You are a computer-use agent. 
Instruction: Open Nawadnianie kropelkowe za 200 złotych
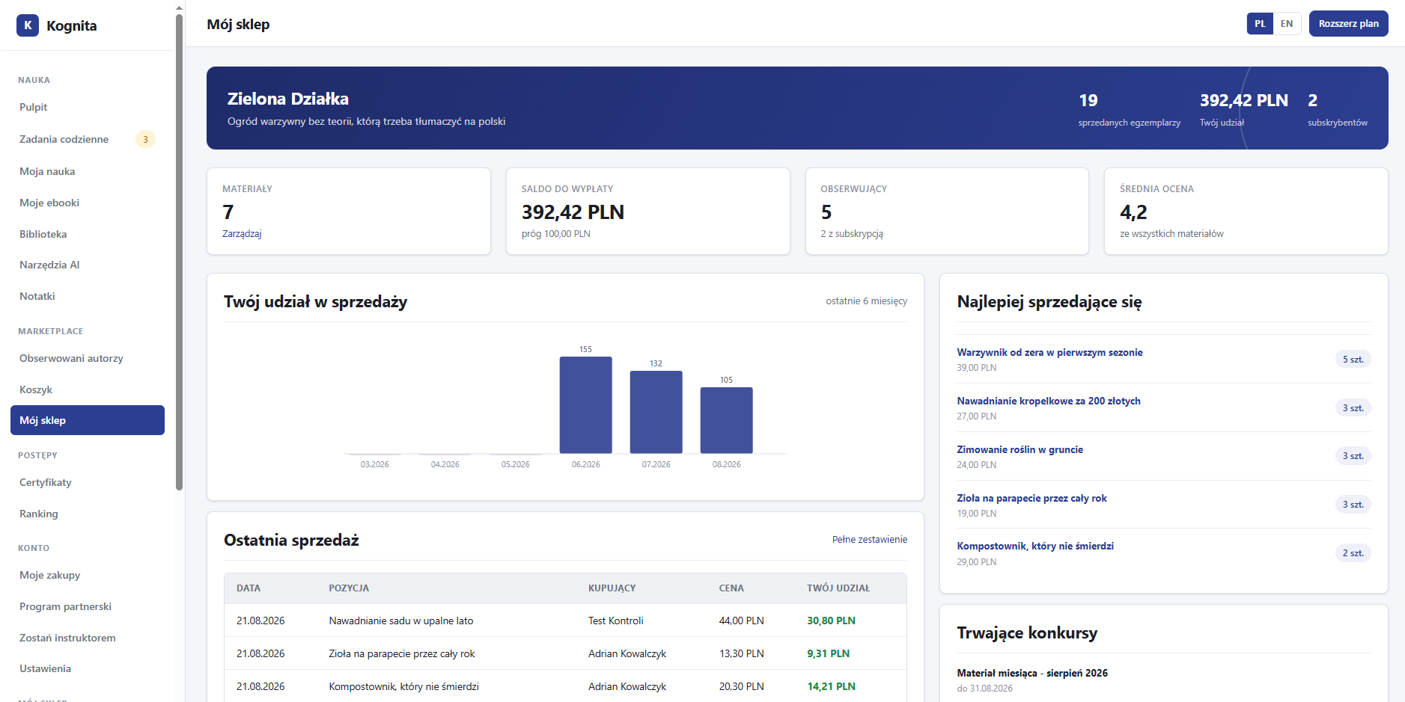tap(1048, 401)
